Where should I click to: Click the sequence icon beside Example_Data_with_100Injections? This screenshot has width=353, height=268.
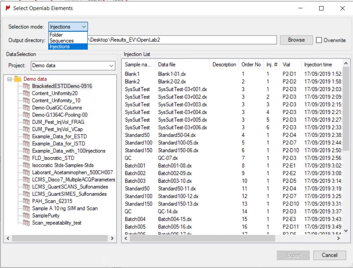pyautogui.click(x=26, y=151)
